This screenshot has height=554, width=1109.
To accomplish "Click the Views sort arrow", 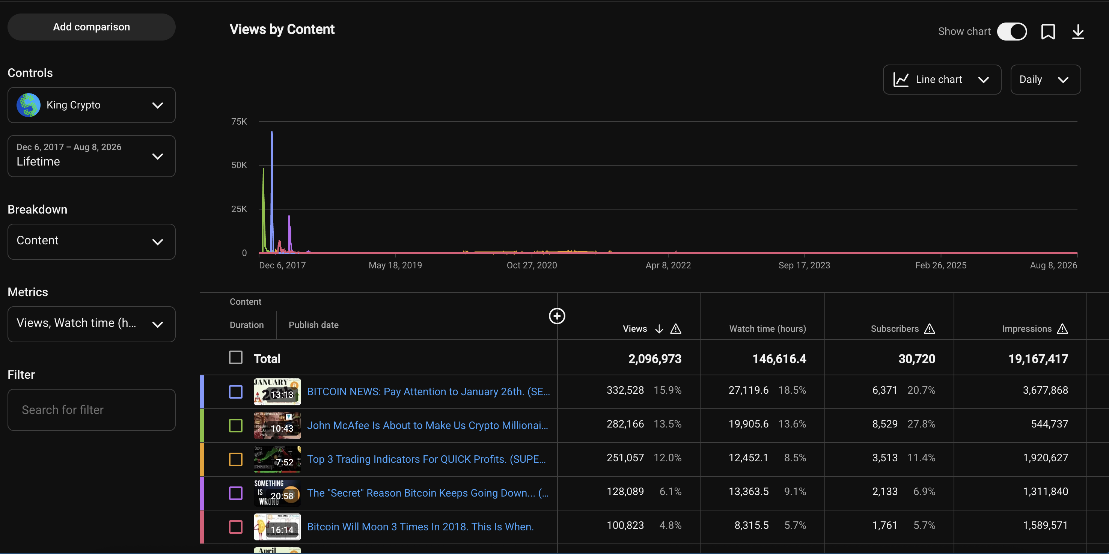I will pyautogui.click(x=659, y=329).
